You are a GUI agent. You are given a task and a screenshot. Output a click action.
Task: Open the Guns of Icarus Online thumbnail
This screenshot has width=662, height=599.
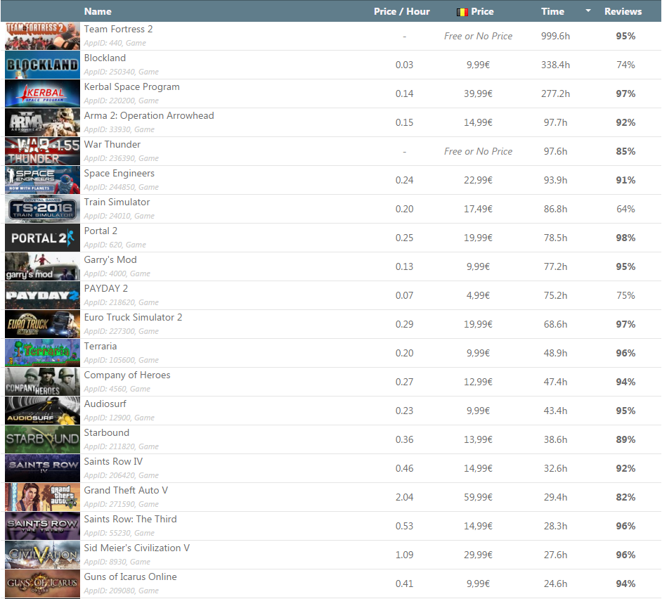[42, 584]
